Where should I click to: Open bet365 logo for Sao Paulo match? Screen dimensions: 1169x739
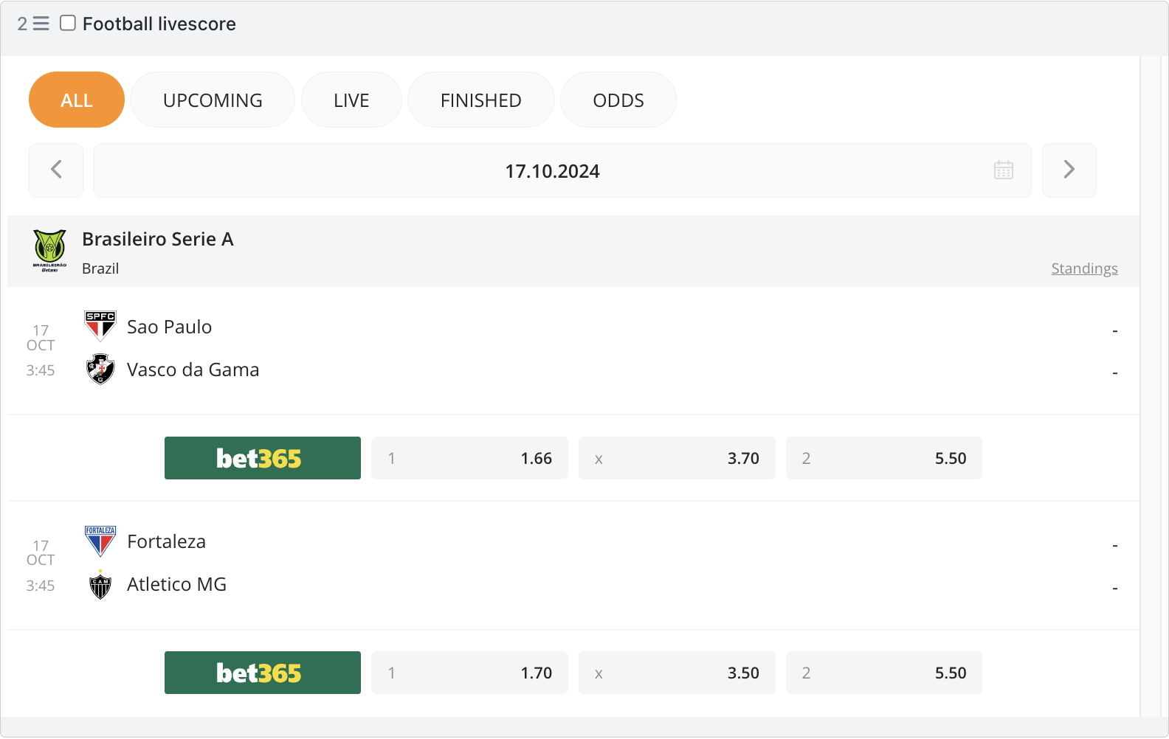pos(262,458)
